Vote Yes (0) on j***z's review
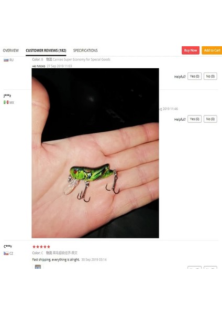Viewport: 222px width, 315px height. tap(195, 119)
